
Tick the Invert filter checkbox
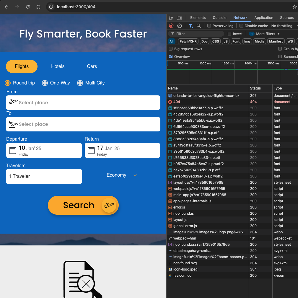click(229, 34)
